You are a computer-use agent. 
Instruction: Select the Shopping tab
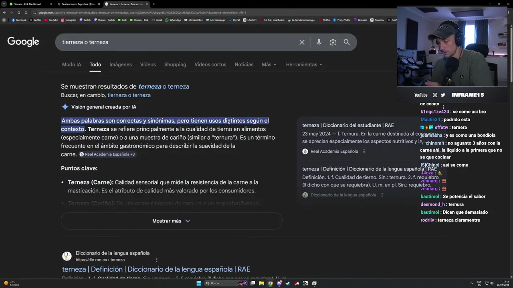[x=175, y=64]
